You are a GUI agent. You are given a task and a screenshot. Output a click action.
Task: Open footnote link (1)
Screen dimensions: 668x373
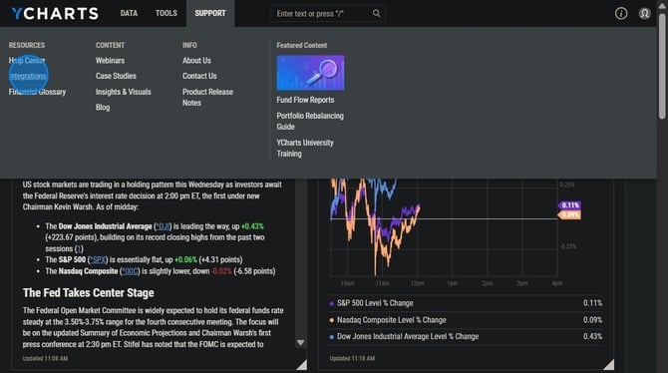pos(79,249)
